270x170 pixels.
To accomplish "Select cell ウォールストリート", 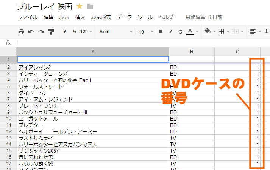I will point(93,87).
